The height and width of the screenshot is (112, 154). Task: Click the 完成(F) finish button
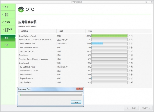click(146, 108)
